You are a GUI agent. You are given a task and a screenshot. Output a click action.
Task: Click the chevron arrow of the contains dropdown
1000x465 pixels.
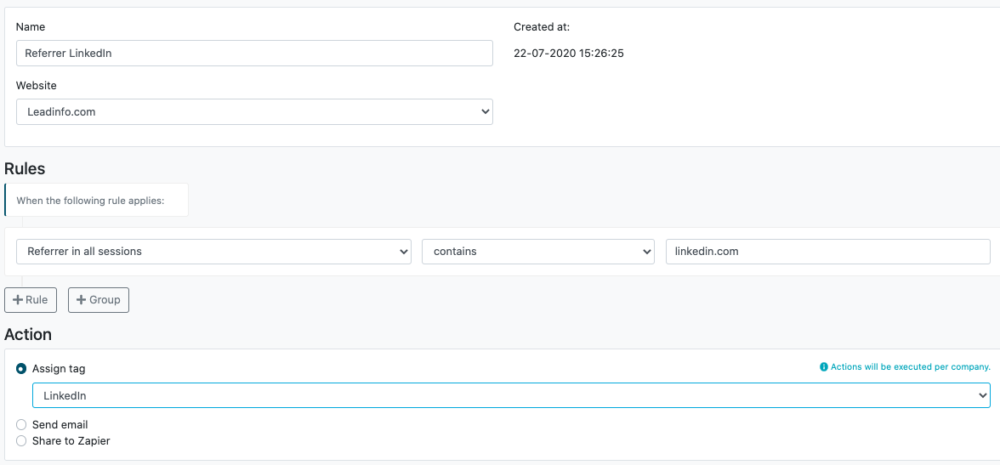646,252
